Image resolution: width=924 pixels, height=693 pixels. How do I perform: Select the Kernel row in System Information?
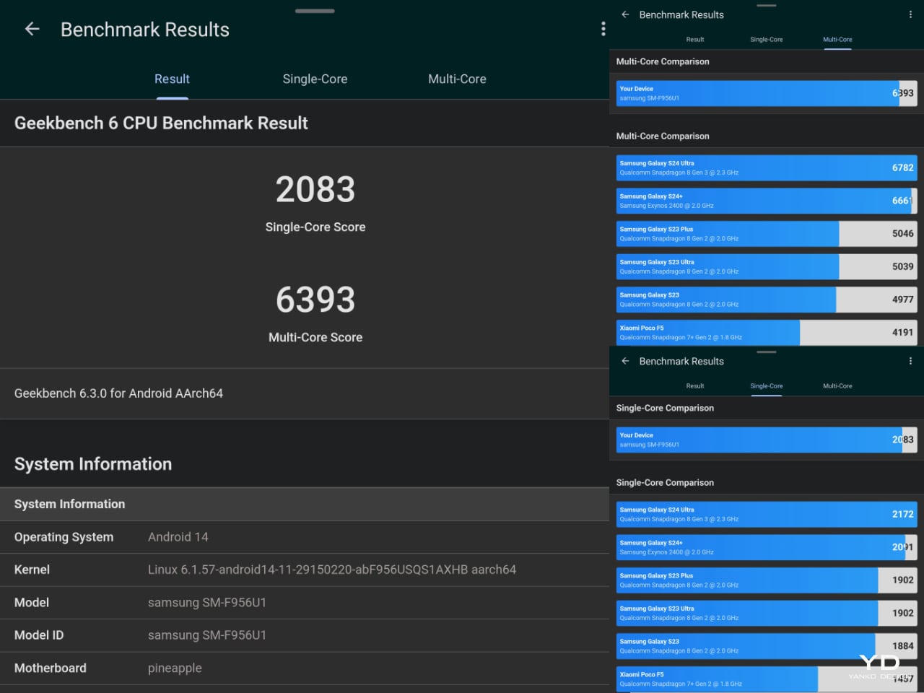(x=305, y=570)
